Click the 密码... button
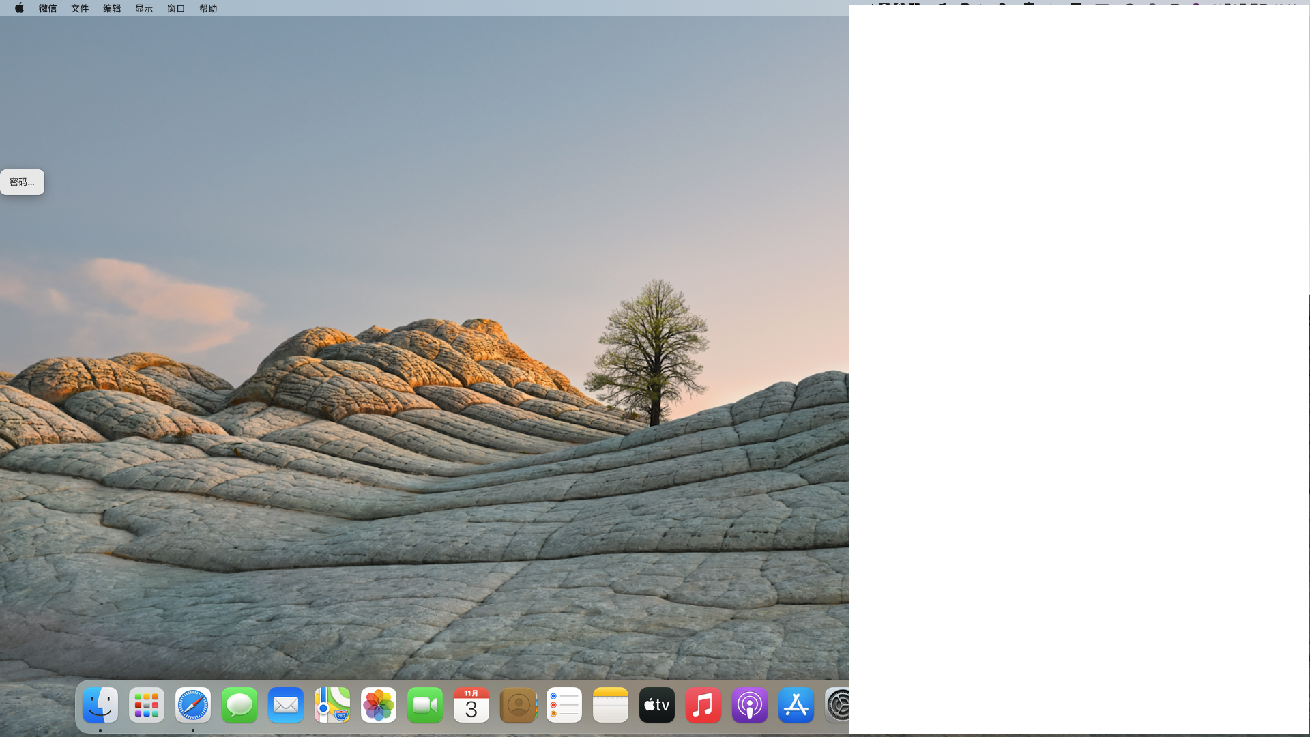1310x737 pixels. (22, 182)
